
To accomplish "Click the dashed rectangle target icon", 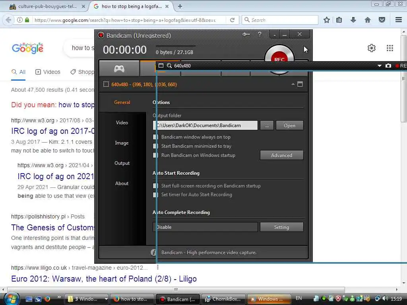I will pos(106,84).
